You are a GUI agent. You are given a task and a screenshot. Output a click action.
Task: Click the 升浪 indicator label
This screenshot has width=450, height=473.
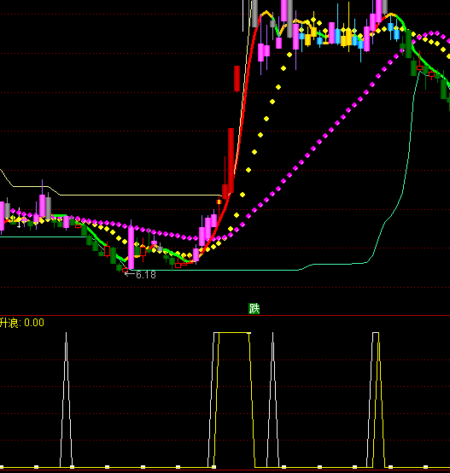coord(9,323)
